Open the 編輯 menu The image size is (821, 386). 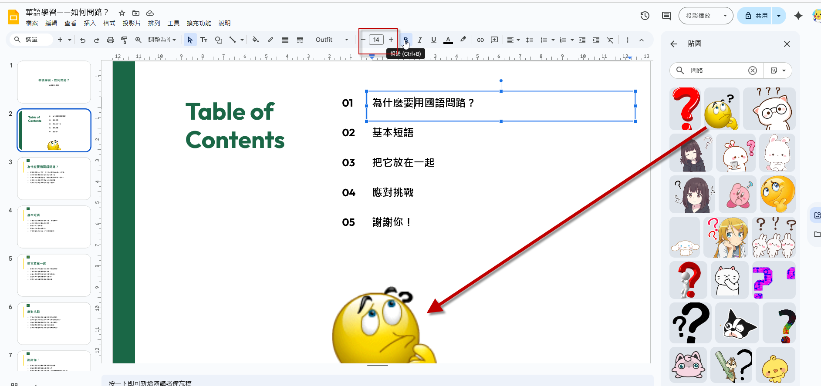pos(51,23)
